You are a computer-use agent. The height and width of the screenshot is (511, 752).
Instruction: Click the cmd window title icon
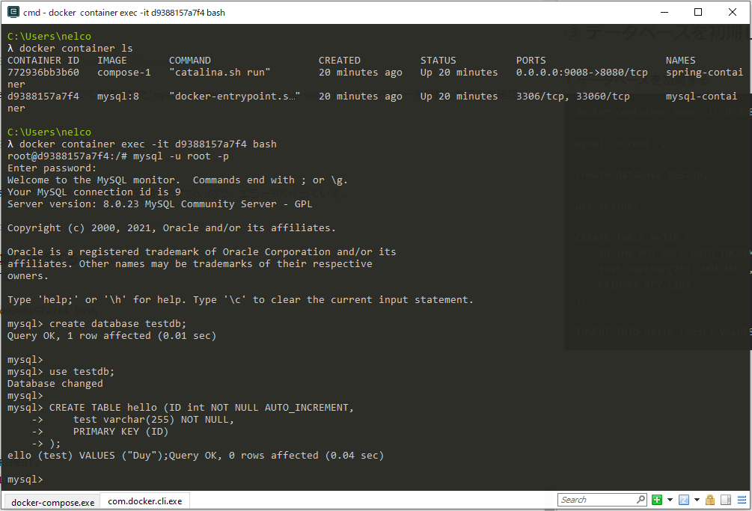click(13, 12)
